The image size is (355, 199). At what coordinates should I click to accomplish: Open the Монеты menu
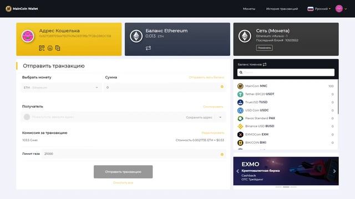click(249, 9)
